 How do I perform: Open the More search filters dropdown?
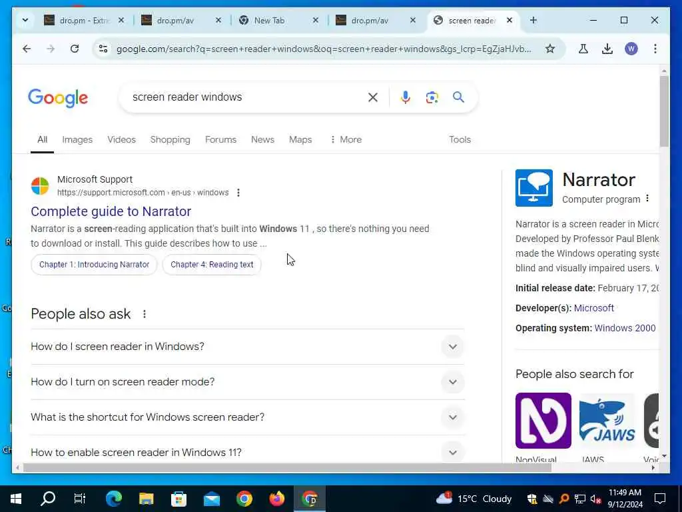point(346,140)
